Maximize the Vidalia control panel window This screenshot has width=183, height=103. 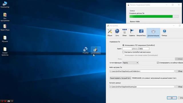(x=173, y=5)
